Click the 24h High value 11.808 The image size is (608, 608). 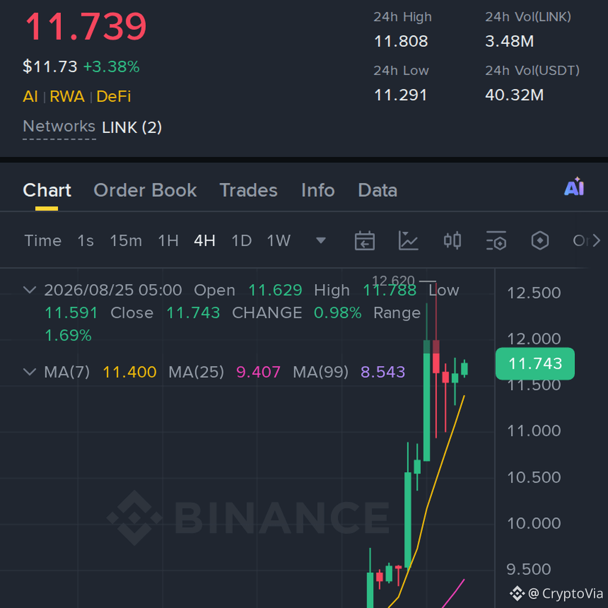[401, 41]
